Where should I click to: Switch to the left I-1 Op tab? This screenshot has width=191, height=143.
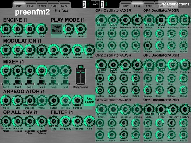point(31,5)
